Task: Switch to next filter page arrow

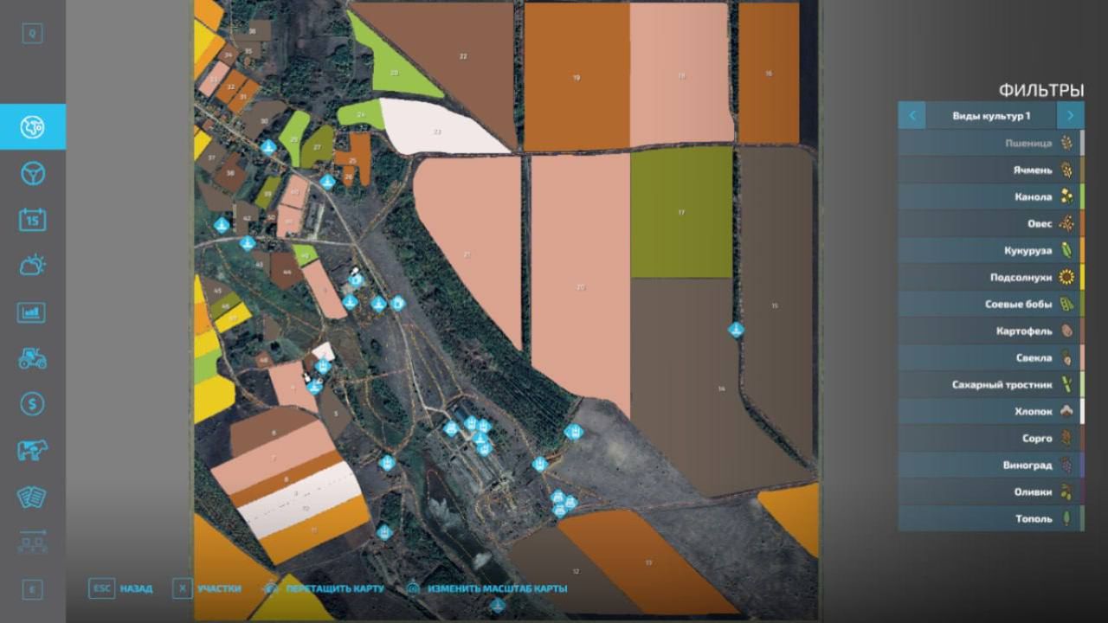Action: pyautogui.click(x=1070, y=115)
